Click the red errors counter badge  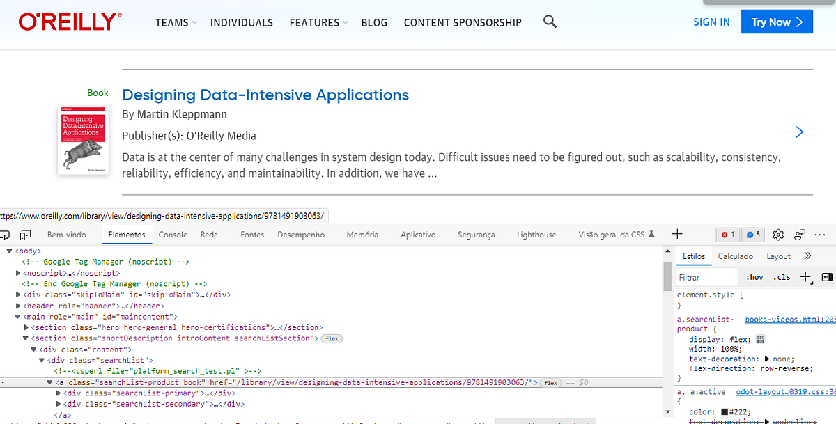coord(728,235)
